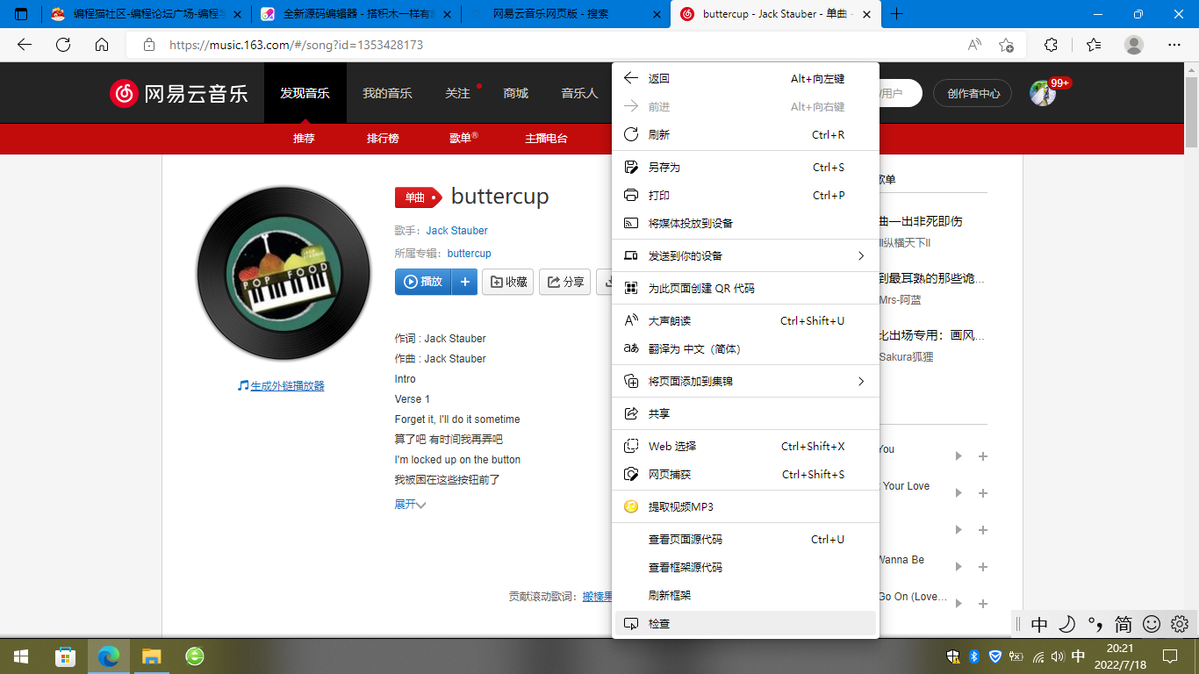Add the "You" row song to playlist
The image size is (1199, 674).
pyautogui.click(x=983, y=456)
